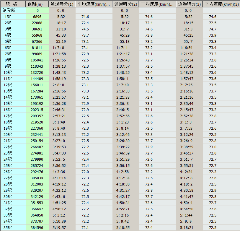240x231 pixels.
Task: Click the 73.0 speed value in 22駅 row
Action: pyautogui.click(x=213, y=147)
